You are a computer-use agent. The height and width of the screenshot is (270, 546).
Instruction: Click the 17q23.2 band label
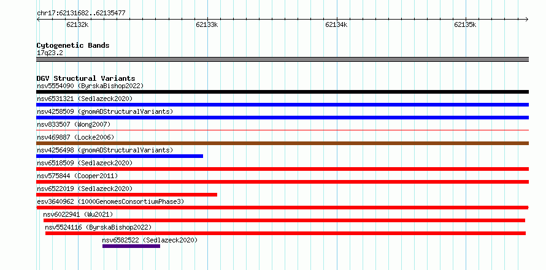pos(50,53)
